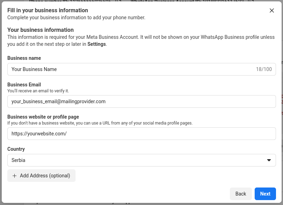The width and height of the screenshot is (283, 205).
Task: Click inside the Business name field
Action: pyautogui.click(x=105, y=69)
